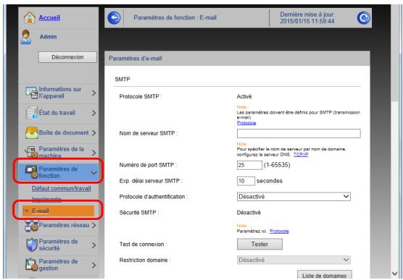
Task: Select the E-mail submenu item
Action: coord(58,211)
